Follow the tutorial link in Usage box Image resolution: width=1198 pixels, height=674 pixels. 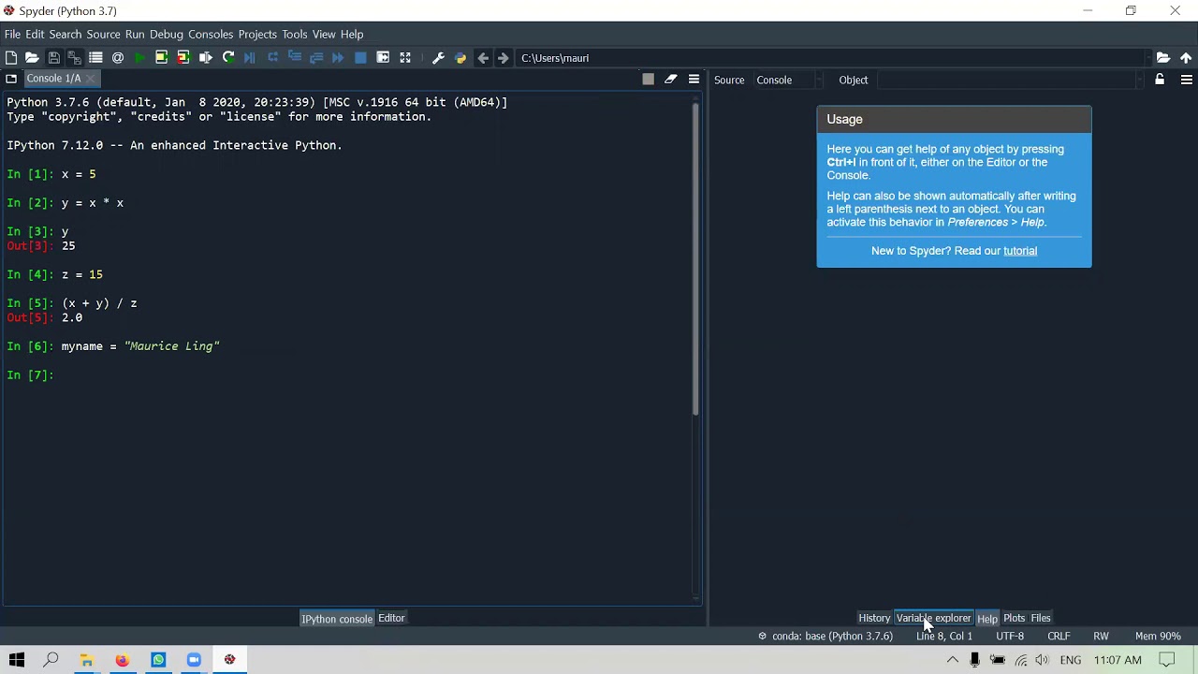(1020, 251)
